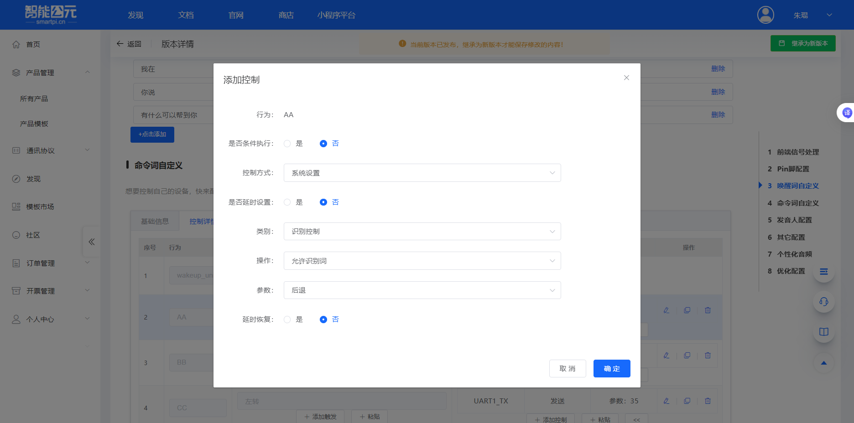This screenshot has width=854, height=423.
Task: Switch to the 基础信息 tab
Action: [x=155, y=221]
